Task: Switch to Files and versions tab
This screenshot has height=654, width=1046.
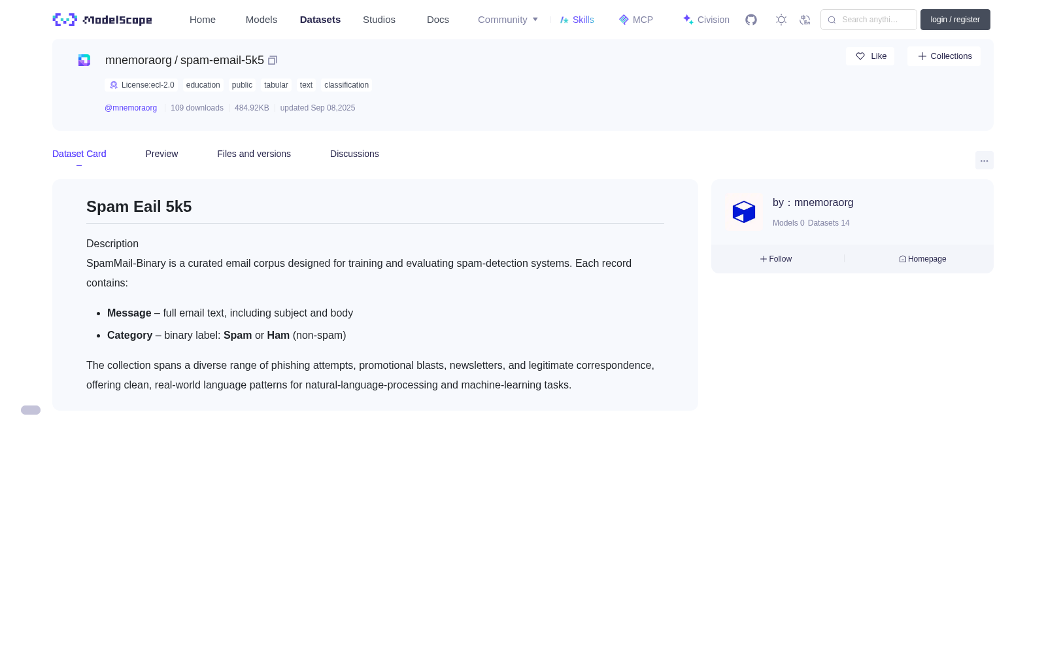Action: click(x=254, y=154)
